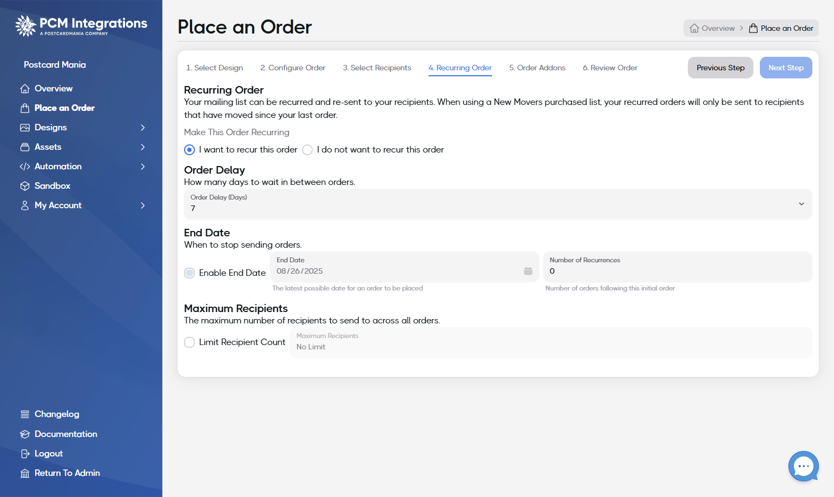This screenshot has width=834, height=497.
Task: Expand the Designs submenu chevron
Action: pyautogui.click(x=143, y=128)
